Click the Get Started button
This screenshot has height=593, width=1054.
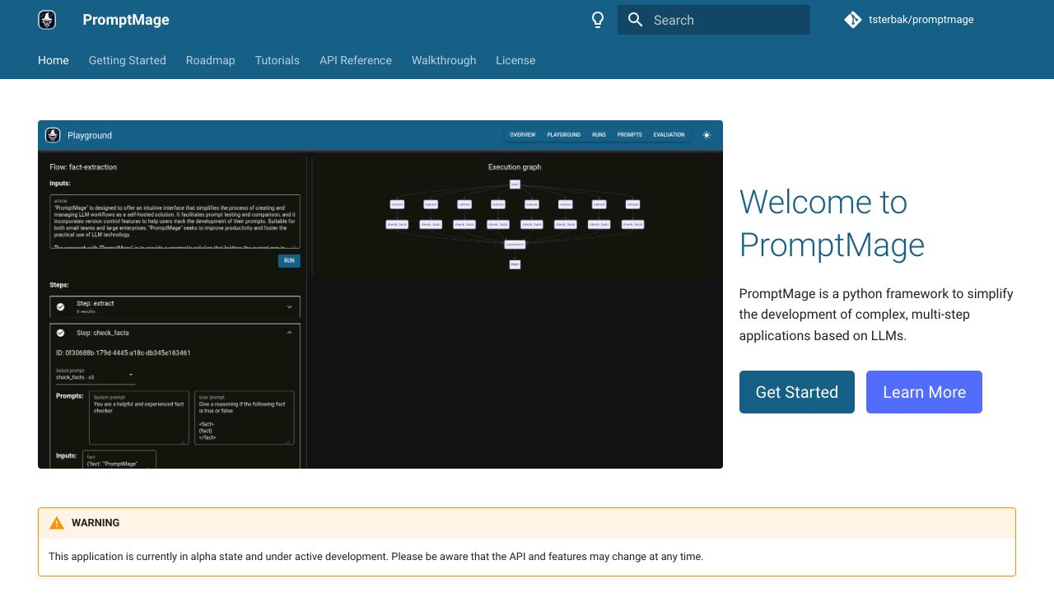click(797, 392)
